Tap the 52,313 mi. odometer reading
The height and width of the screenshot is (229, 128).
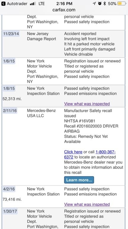click(12, 99)
